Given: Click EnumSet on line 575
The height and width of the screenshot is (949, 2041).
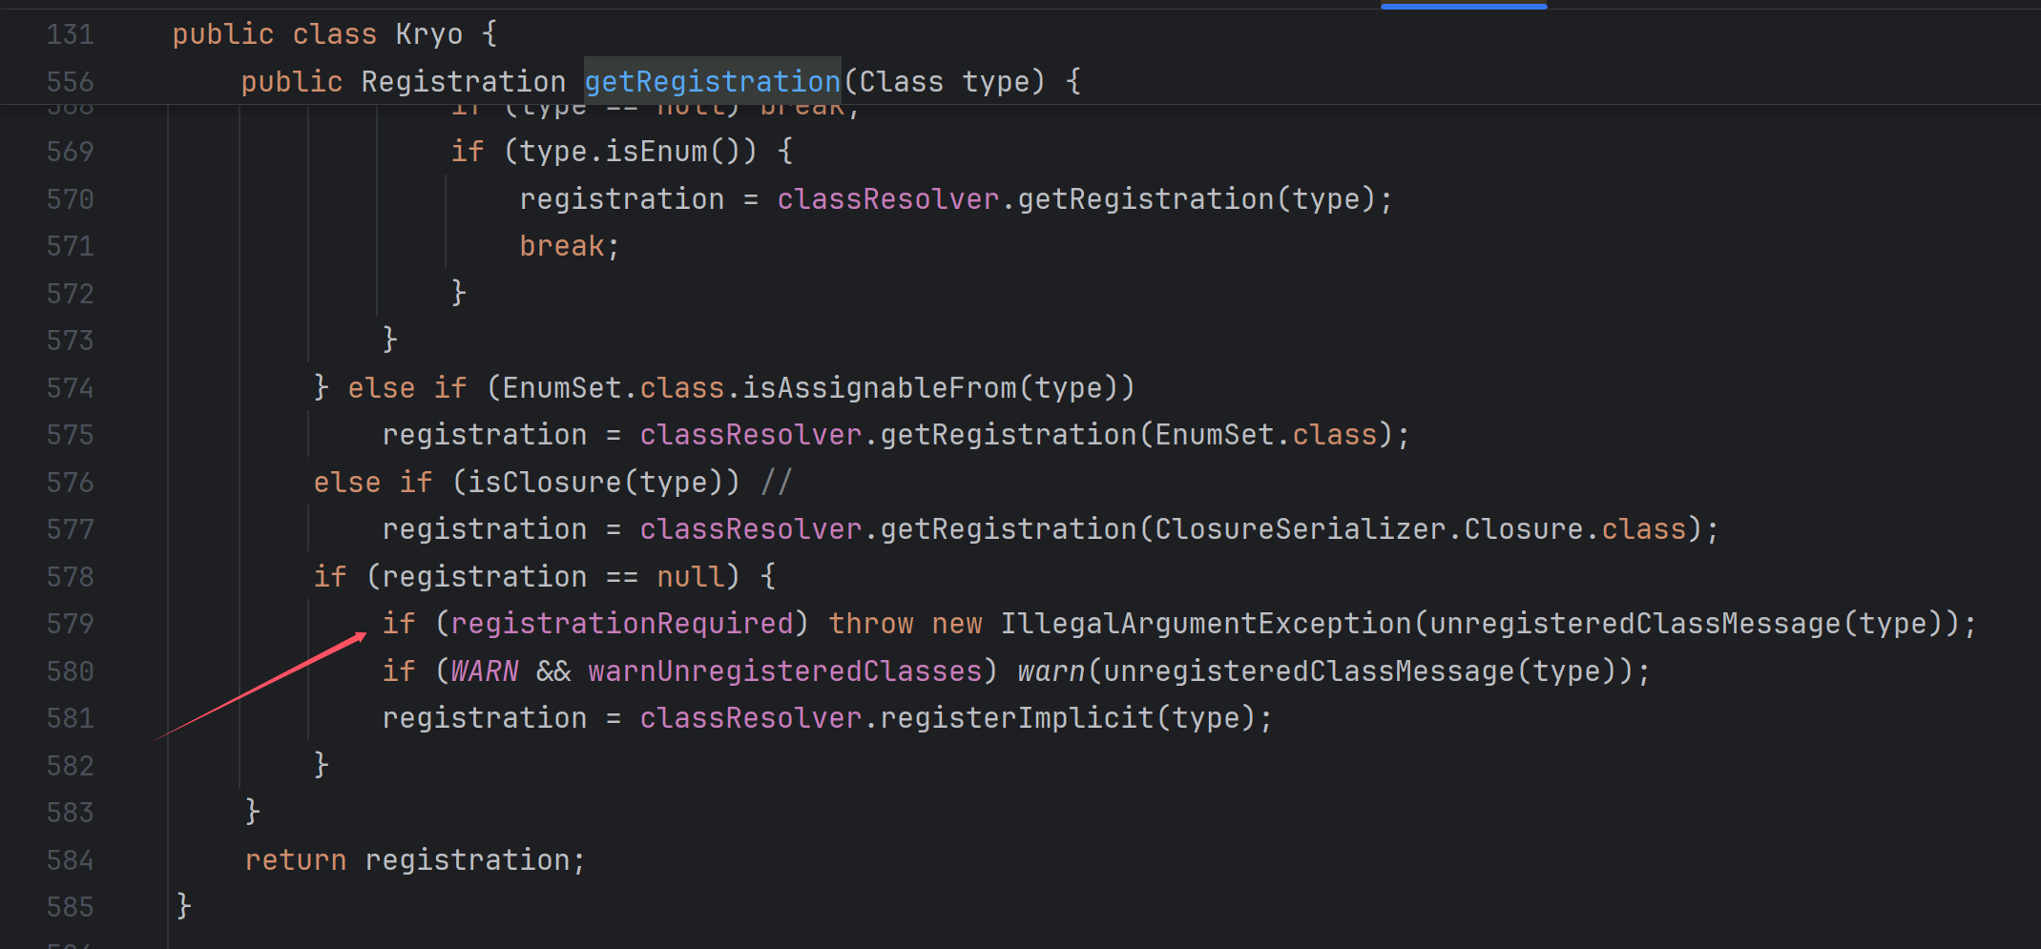Looking at the screenshot, I should [1215, 435].
